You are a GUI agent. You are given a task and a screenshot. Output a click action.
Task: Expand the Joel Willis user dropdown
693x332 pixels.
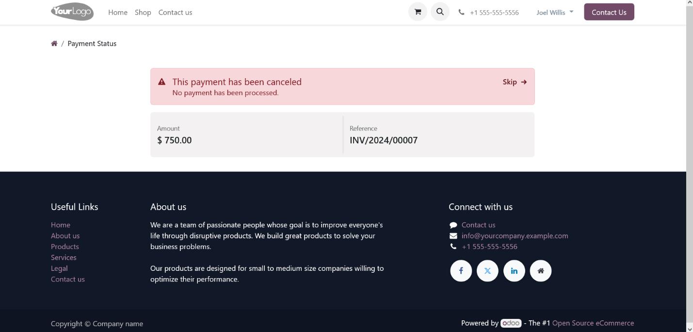(555, 13)
